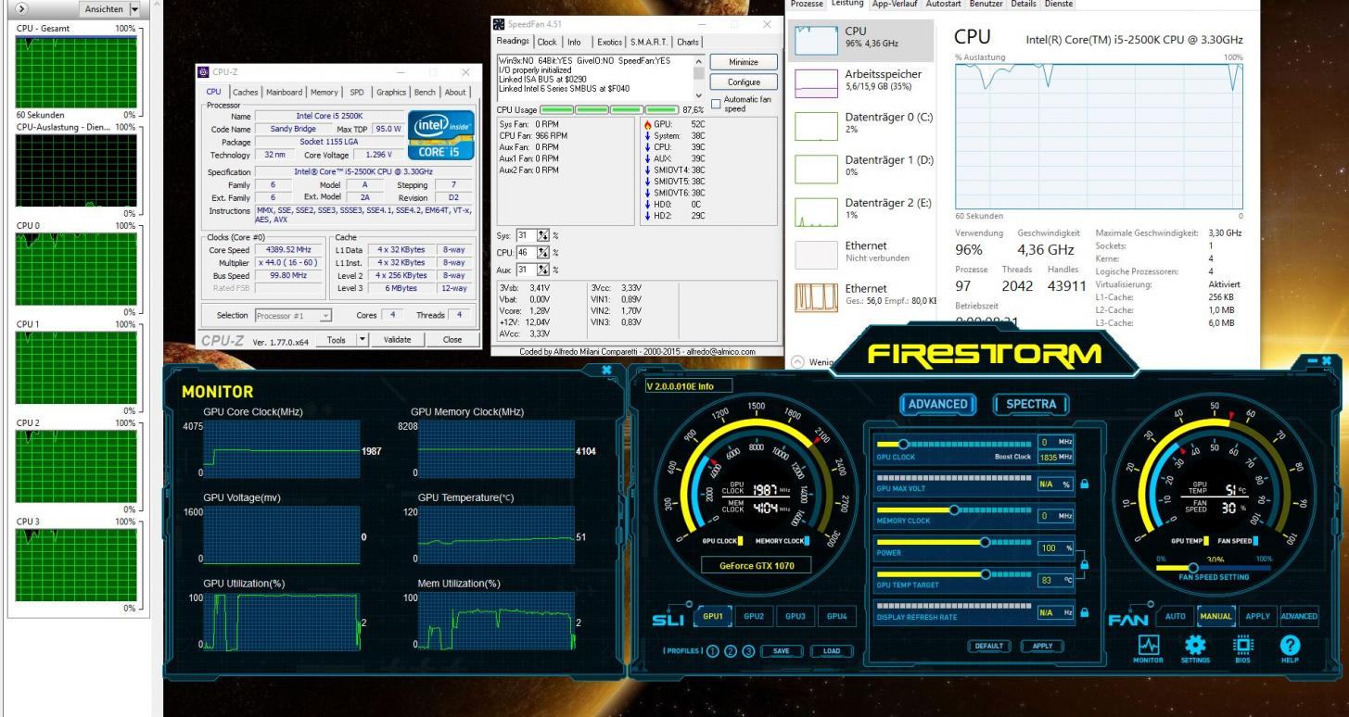
Task: Click the GPU TEMP TARGET value field
Action: (1055, 580)
